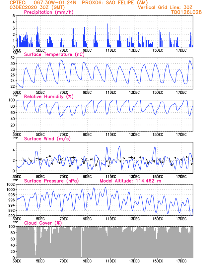Click the 03DEC2020 30Z (GMT) date label
The height and width of the screenshot is (265, 205).
[x=37, y=7]
